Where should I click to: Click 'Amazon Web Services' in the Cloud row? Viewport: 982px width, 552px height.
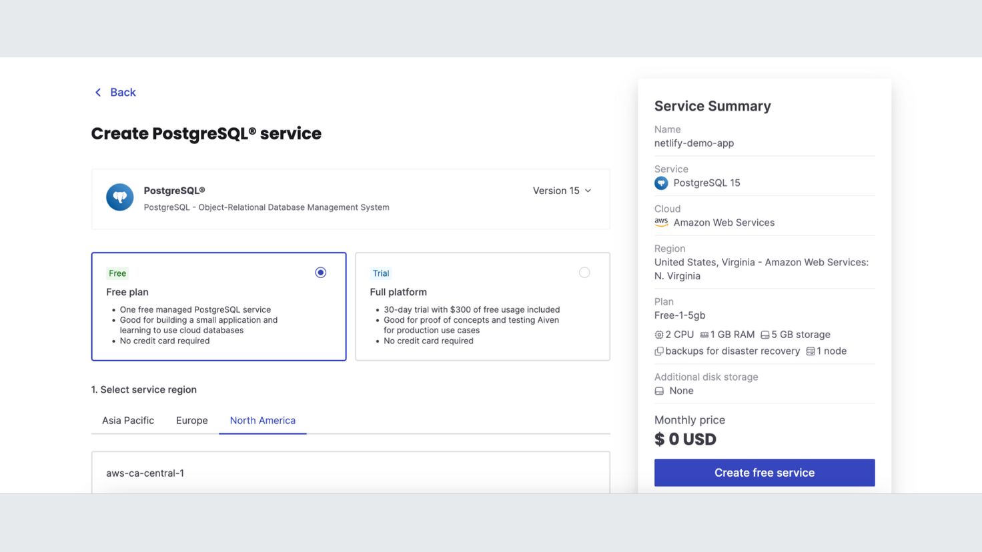pos(724,223)
